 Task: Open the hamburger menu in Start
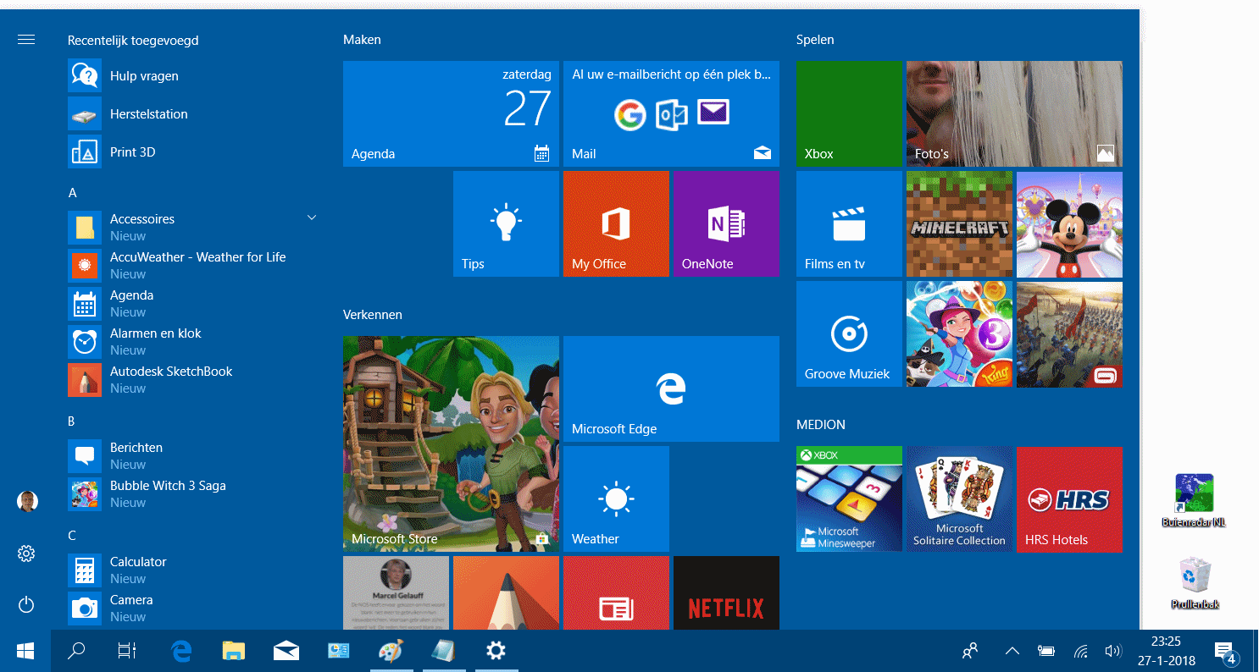pyautogui.click(x=26, y=40)
